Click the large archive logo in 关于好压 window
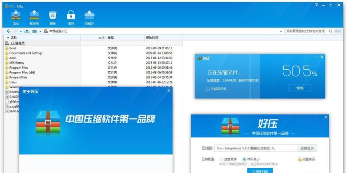347x173 pixels. 48,122
